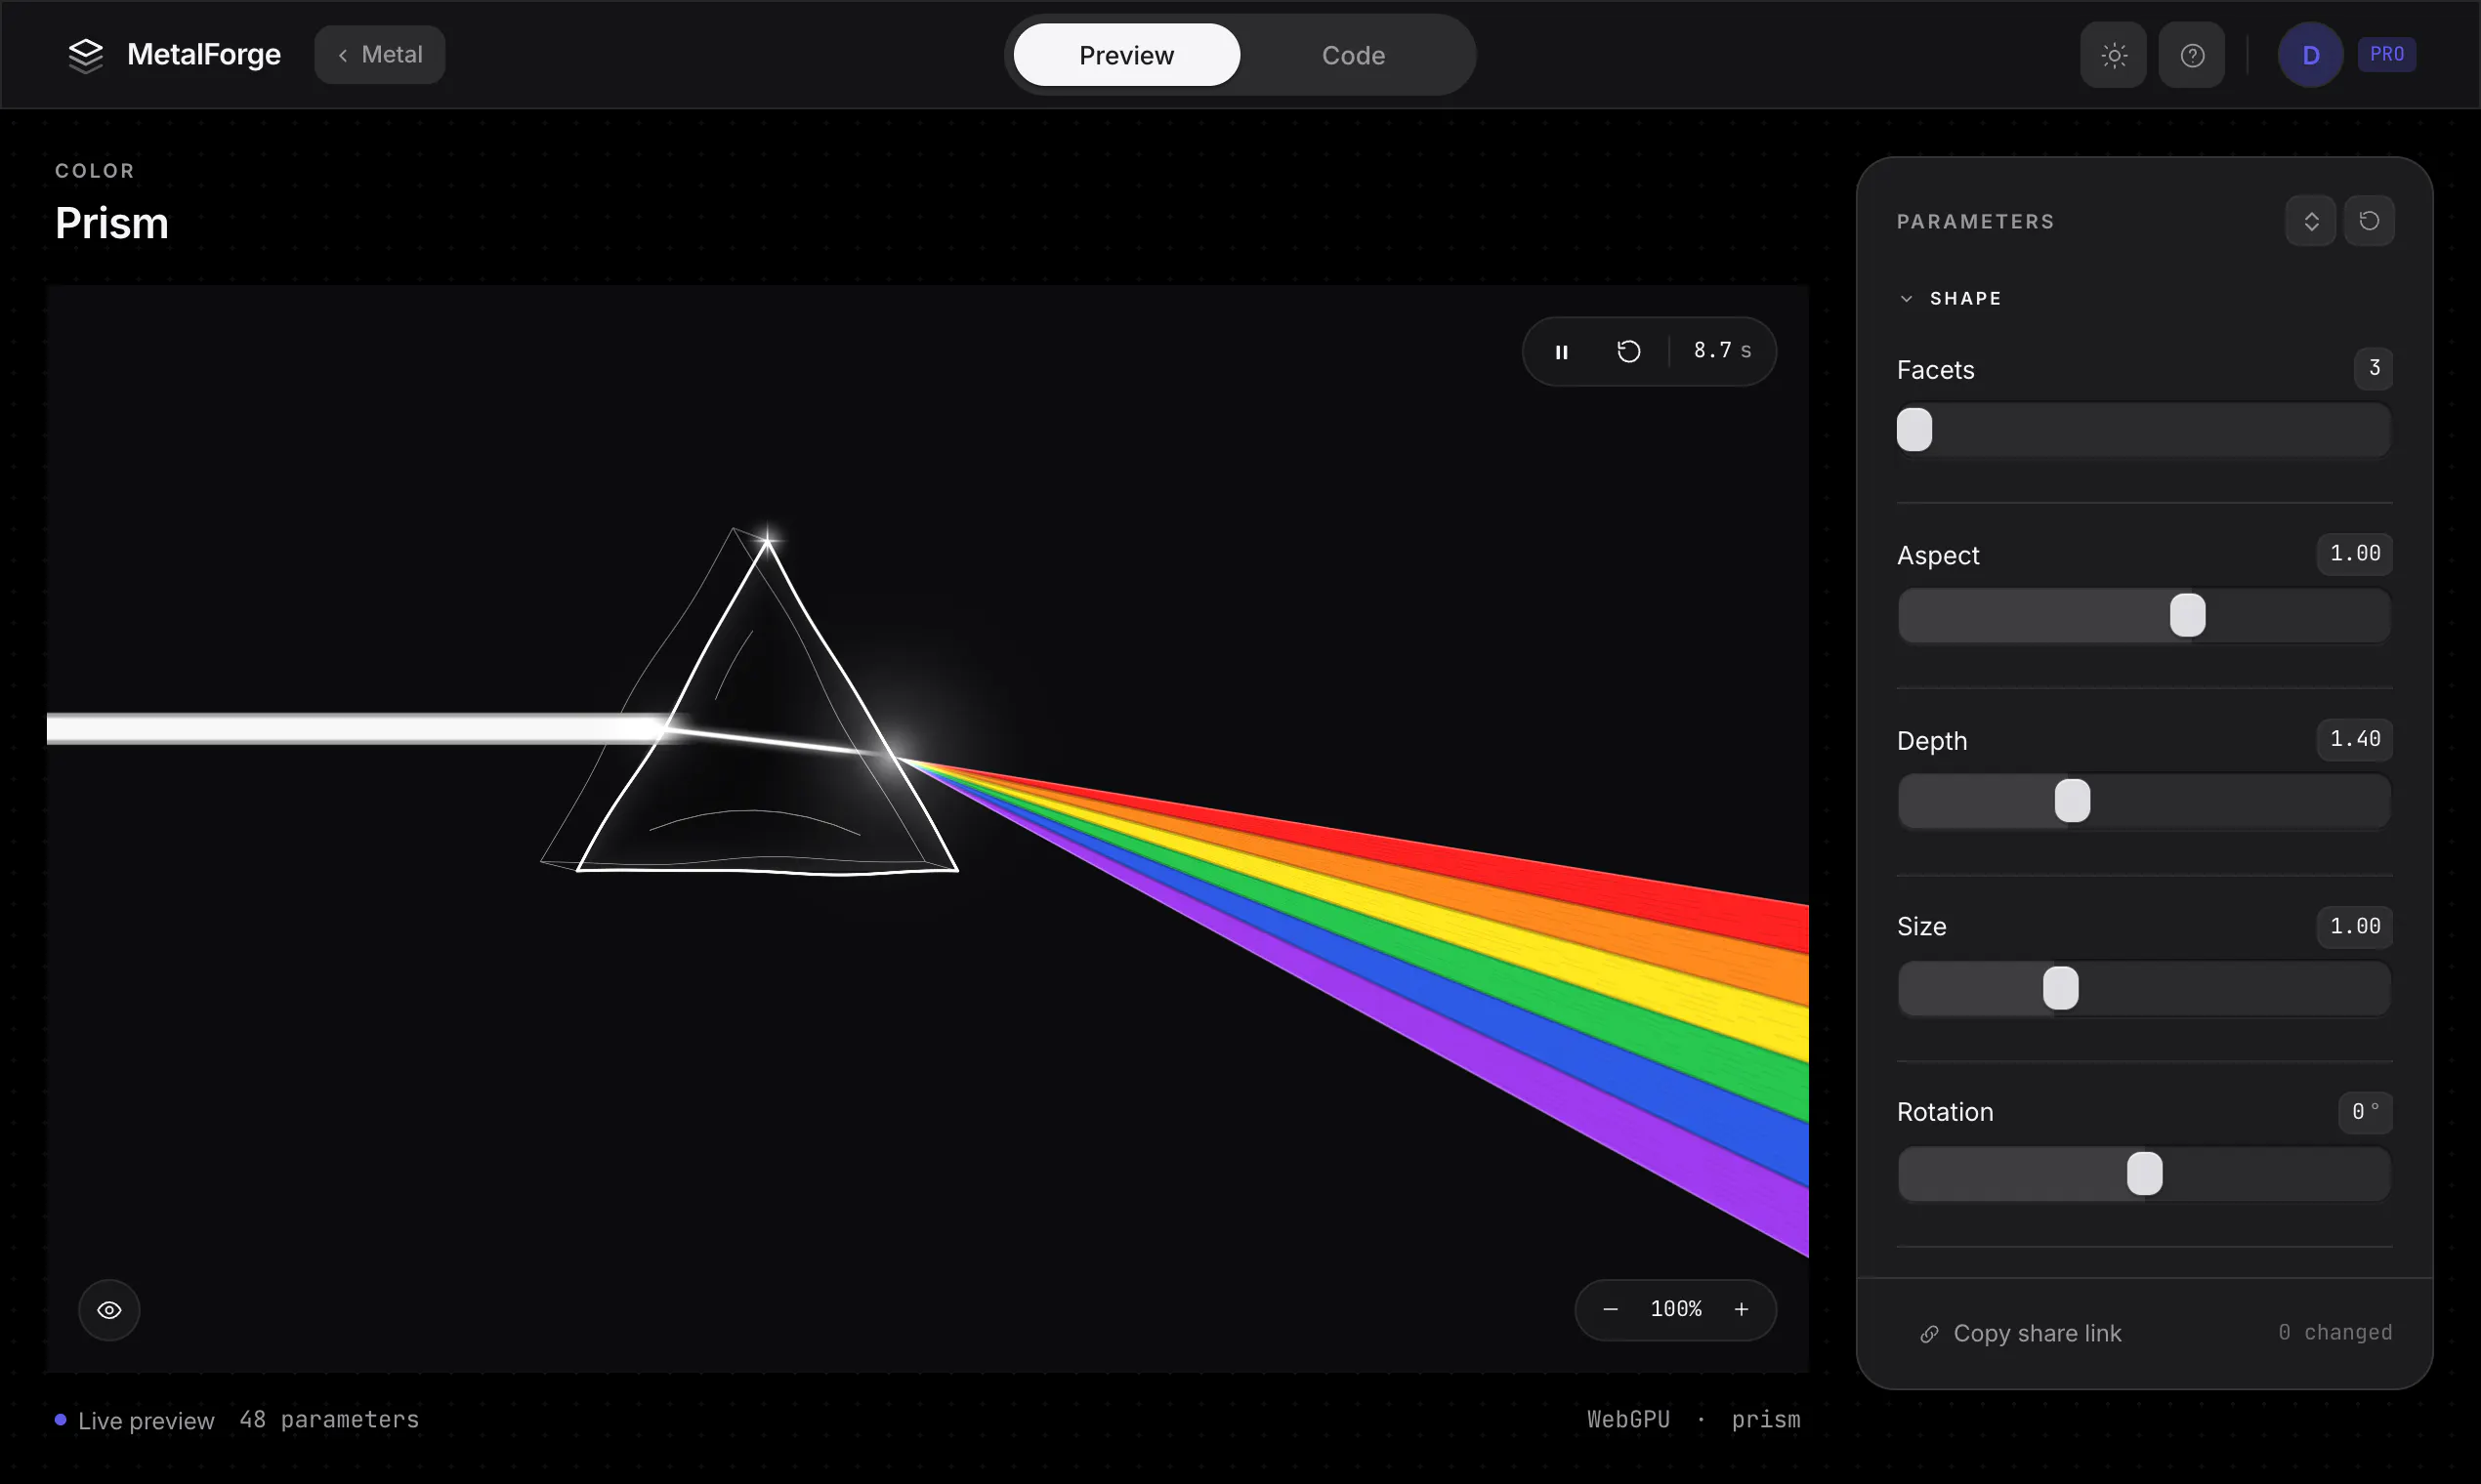This screenshot has width=2481, height=1484.
Task: Click the Facets value field showing 3
Action: coord(2374,368)
